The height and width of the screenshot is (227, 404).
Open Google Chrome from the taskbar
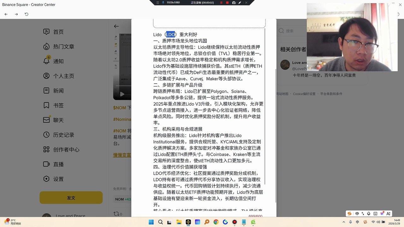[x=216, y=222]
